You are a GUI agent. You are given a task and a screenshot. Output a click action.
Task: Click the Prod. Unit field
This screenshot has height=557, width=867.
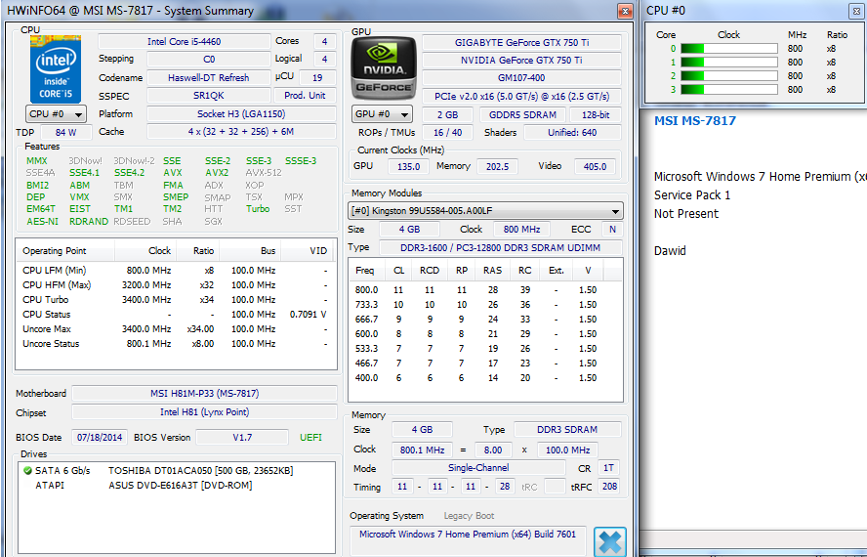click(305, 96)
